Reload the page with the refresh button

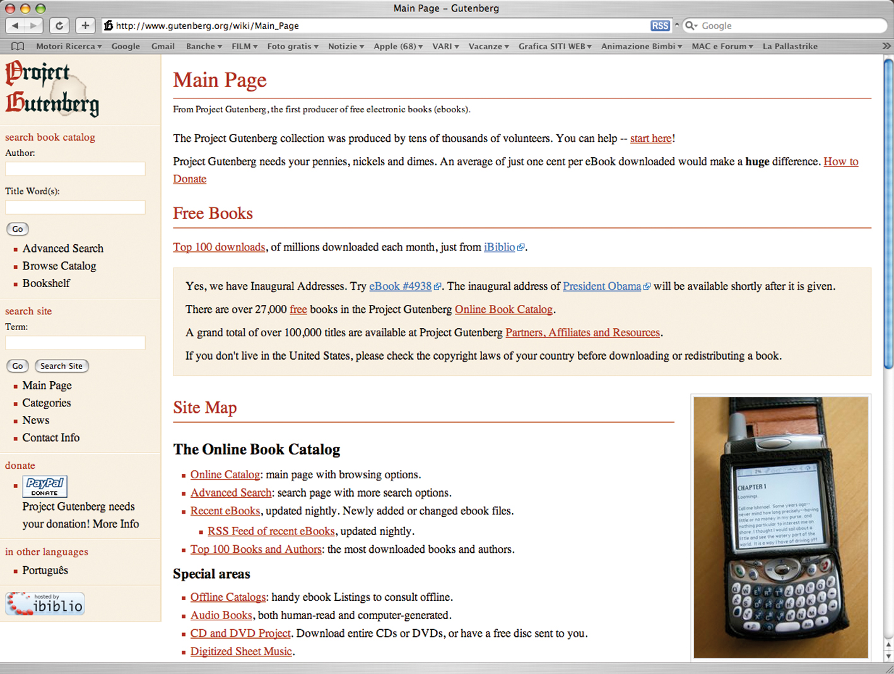59,26
